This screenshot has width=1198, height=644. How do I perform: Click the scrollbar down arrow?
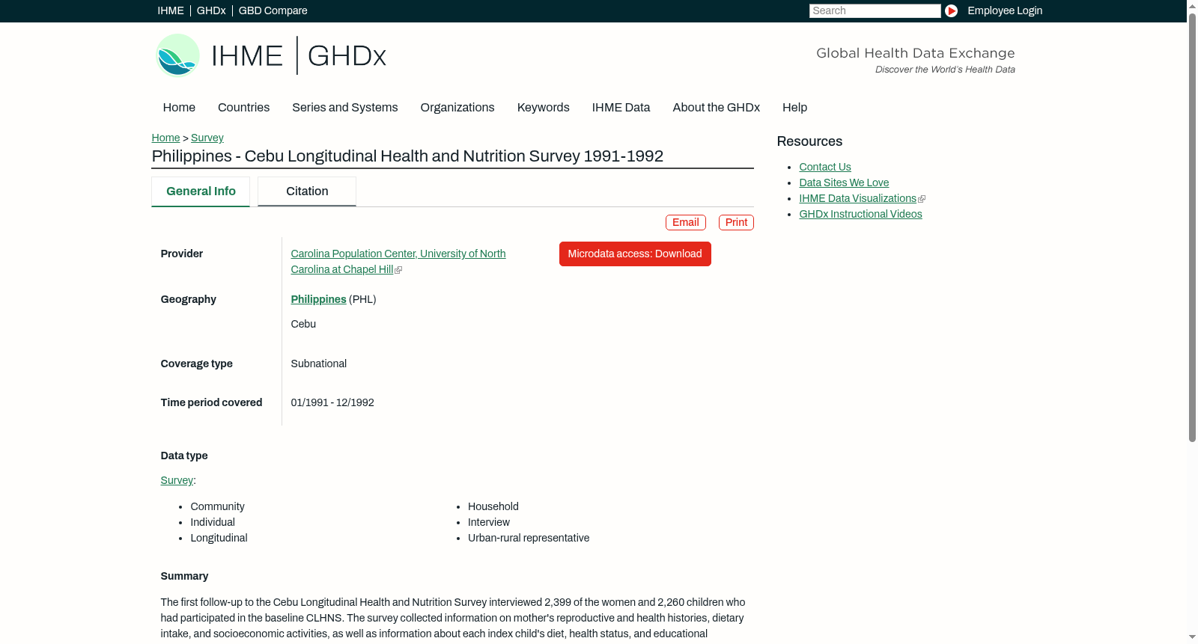click(1192, 638)
